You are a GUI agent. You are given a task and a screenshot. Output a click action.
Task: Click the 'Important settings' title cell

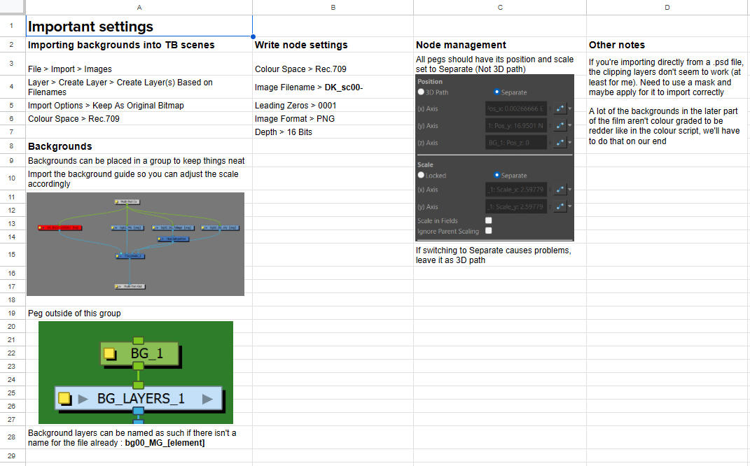click(x=139, y=27)
